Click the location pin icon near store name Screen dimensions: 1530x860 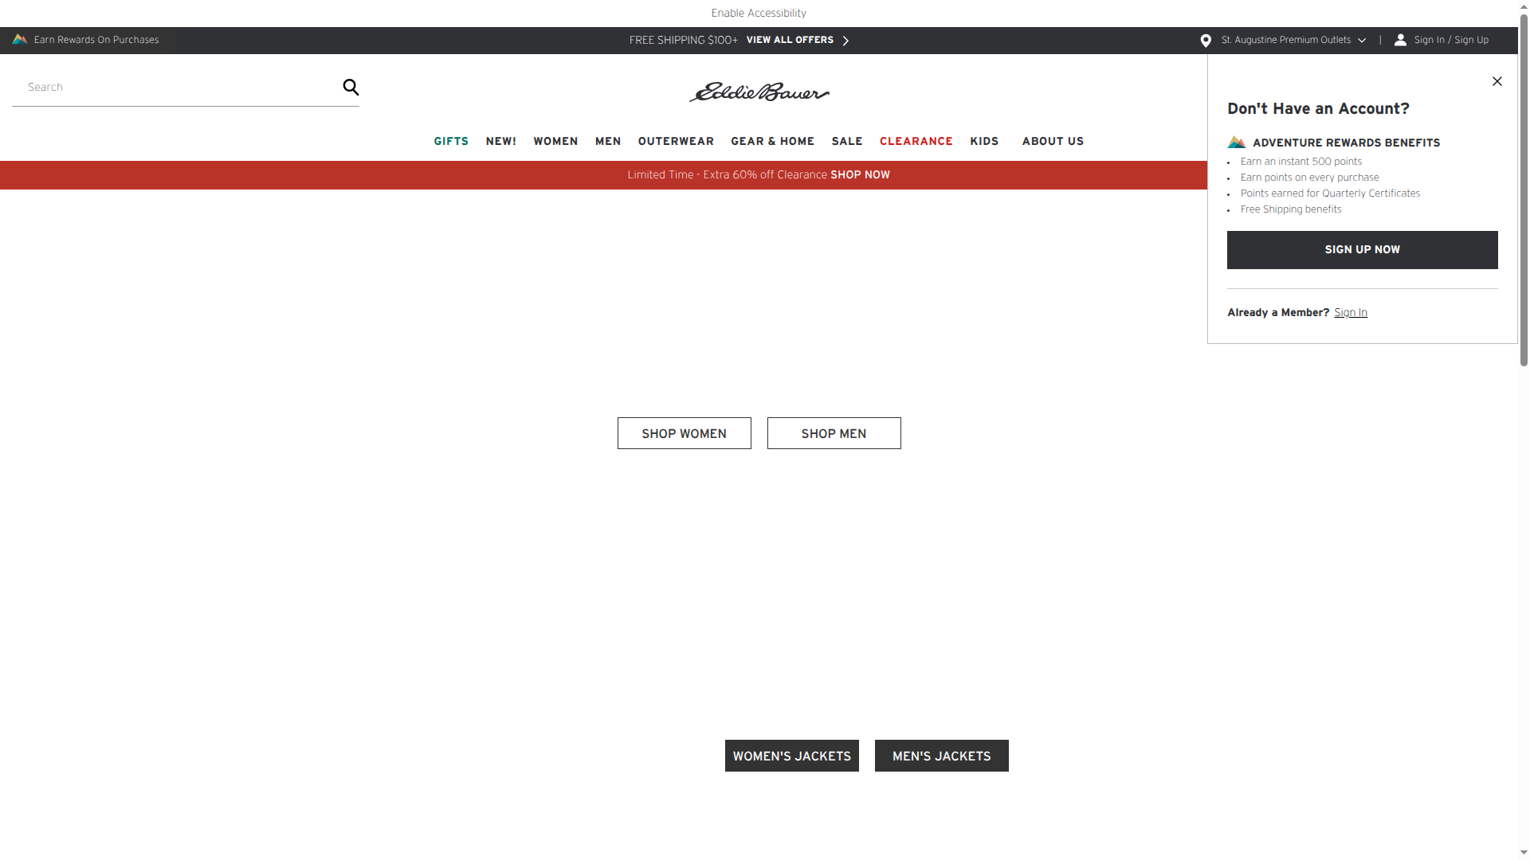(1205, 40)
